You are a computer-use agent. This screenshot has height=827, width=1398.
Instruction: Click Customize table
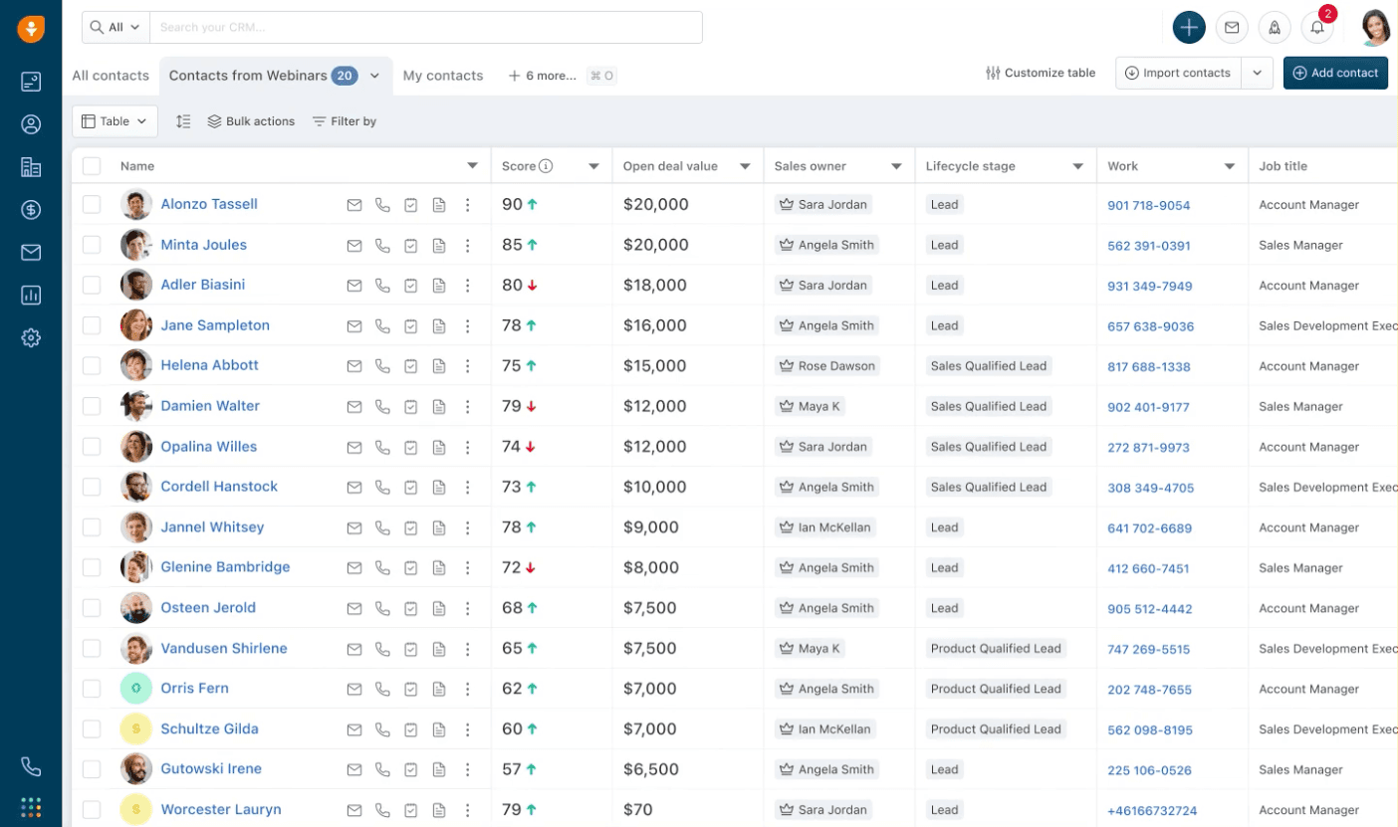[x=1041, y=73]
